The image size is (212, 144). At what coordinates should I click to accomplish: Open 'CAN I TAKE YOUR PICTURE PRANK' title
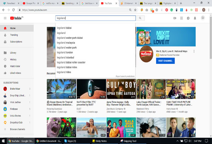(x=179, y=103)
